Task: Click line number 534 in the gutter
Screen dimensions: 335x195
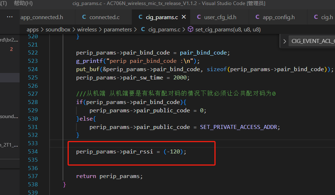Action: click(x=33, y=152)
